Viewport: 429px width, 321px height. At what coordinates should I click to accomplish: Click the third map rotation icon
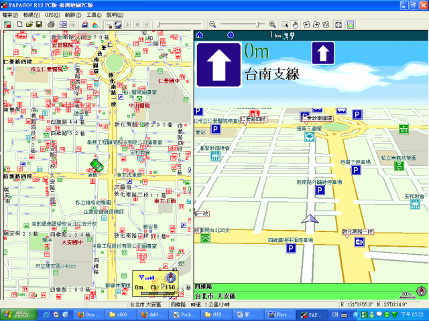click(x=326, y=25)
